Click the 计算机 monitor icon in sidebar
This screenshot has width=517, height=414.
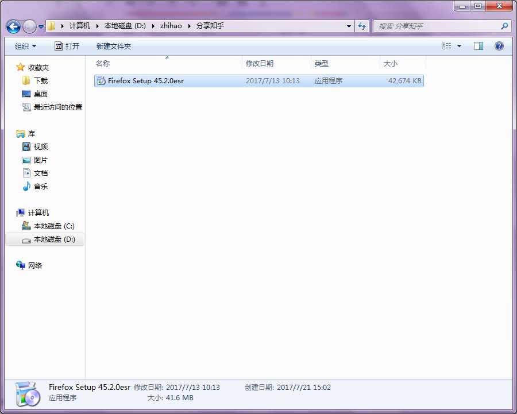coord(21,212)
